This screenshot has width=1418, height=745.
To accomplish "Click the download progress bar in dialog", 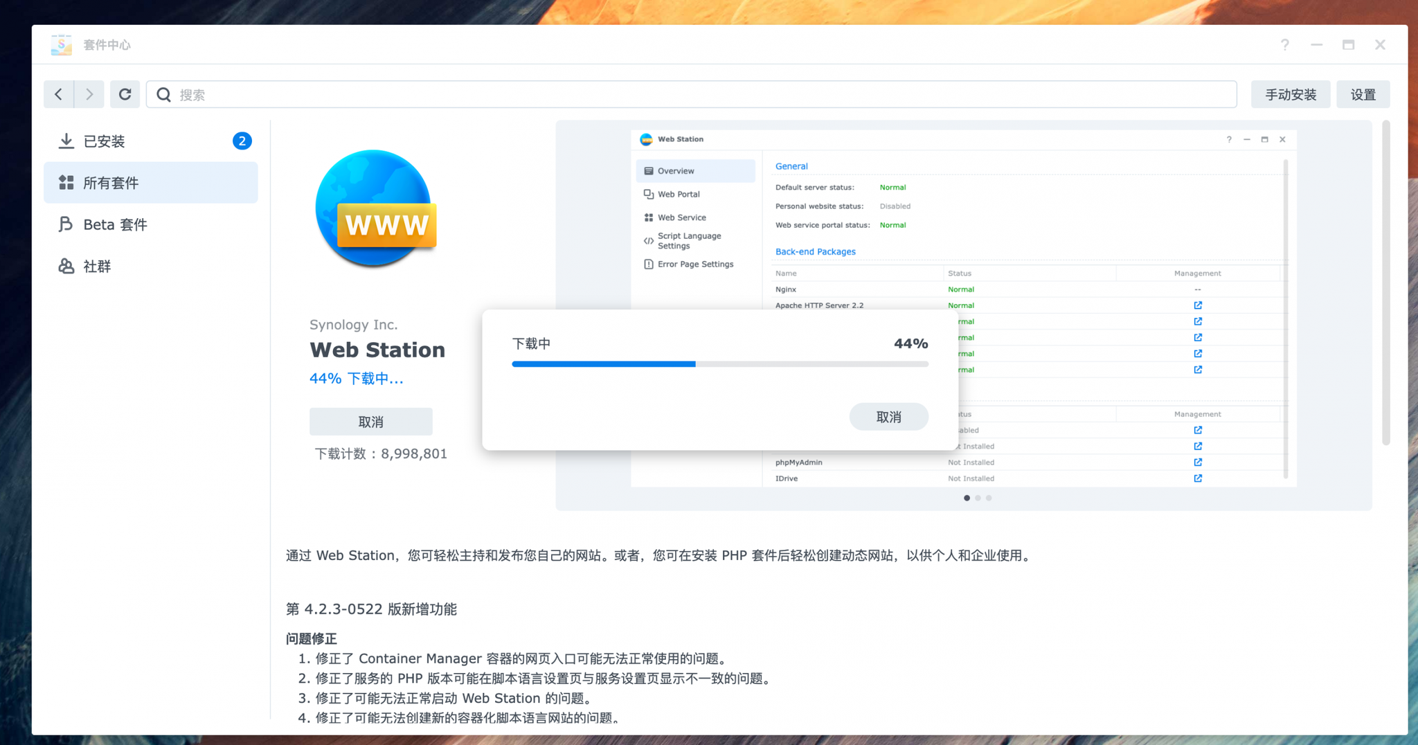I will point(720,364).
